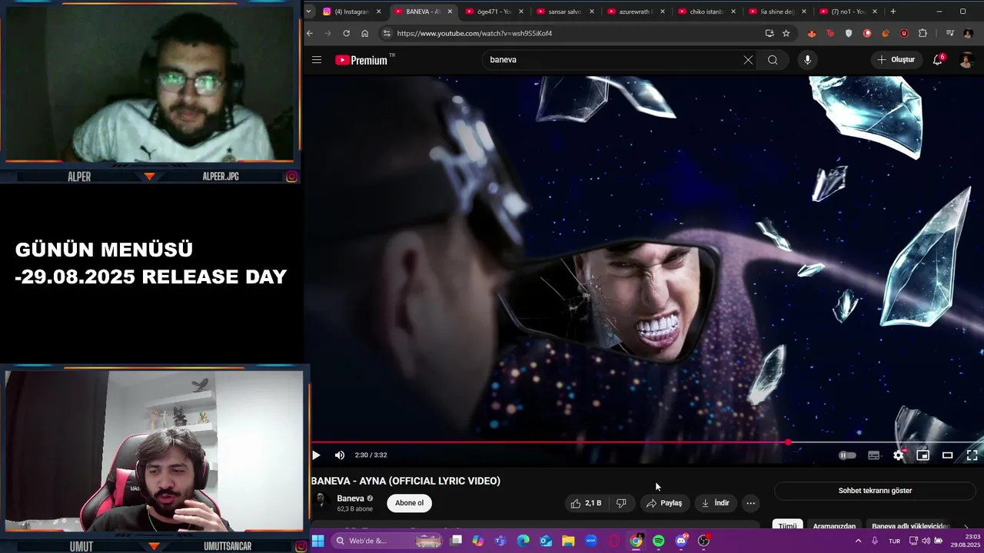The width and height of the screenshot is (984, 553).
Task: Open the player settings gear
Action: [x=899, y=455]
